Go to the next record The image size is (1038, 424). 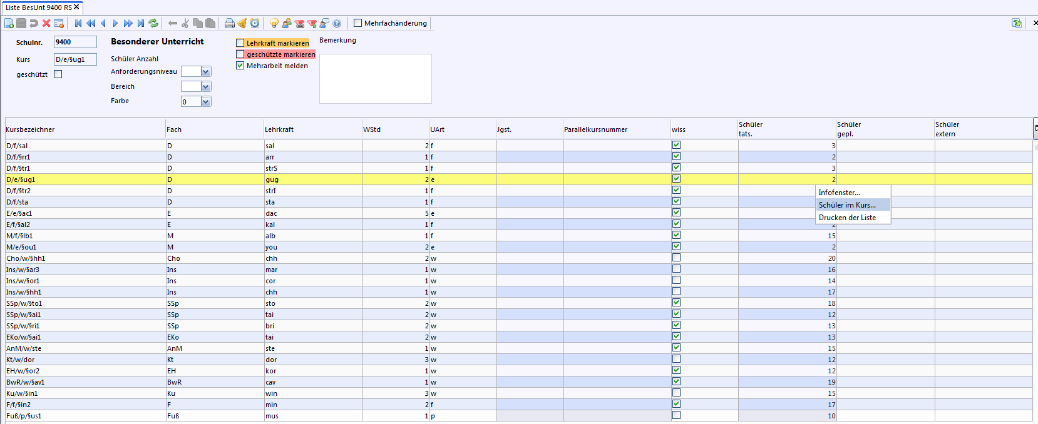[116, 23]
